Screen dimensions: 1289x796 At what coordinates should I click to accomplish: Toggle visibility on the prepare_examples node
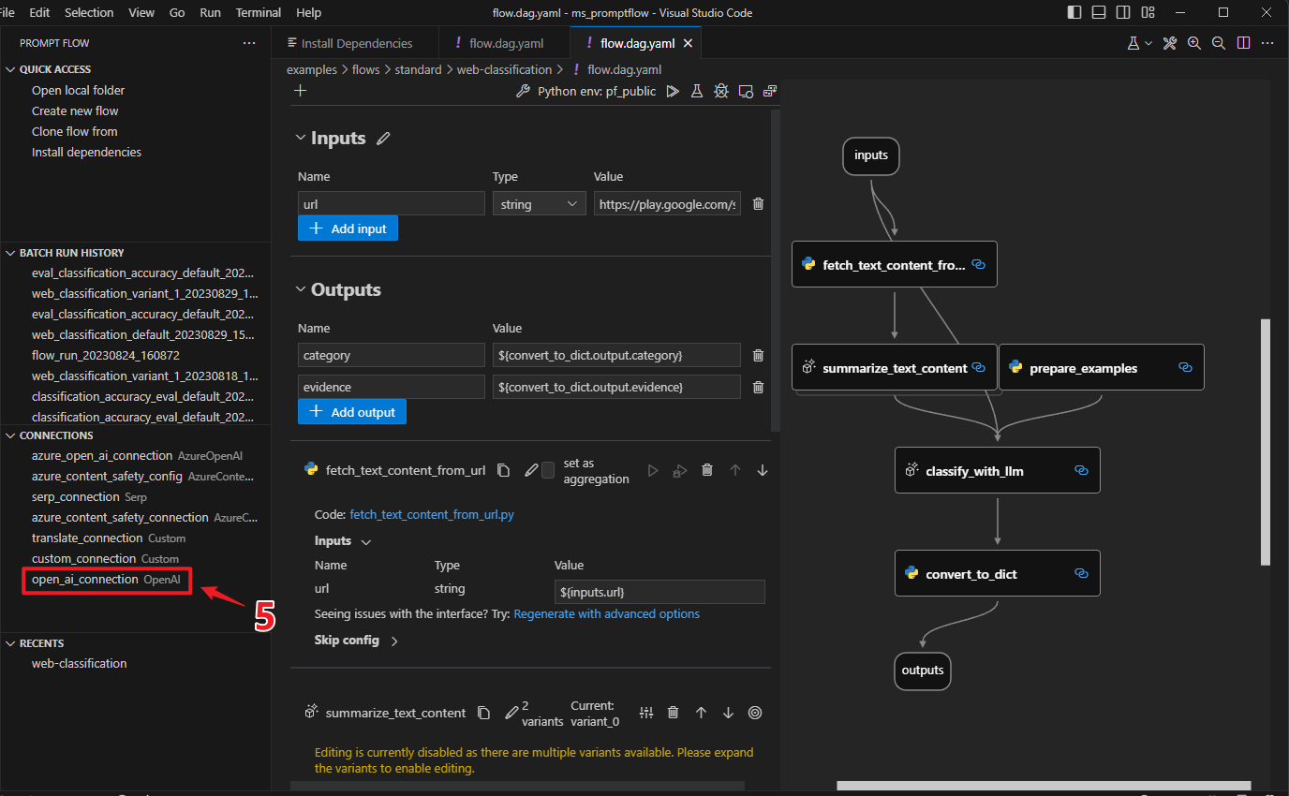tap(1185, 367)
